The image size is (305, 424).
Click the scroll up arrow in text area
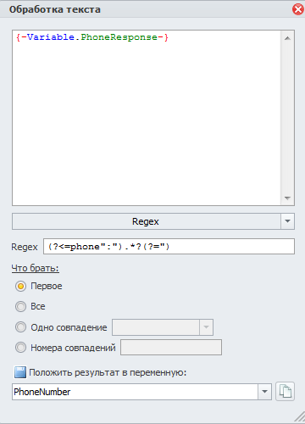(287, 38)
